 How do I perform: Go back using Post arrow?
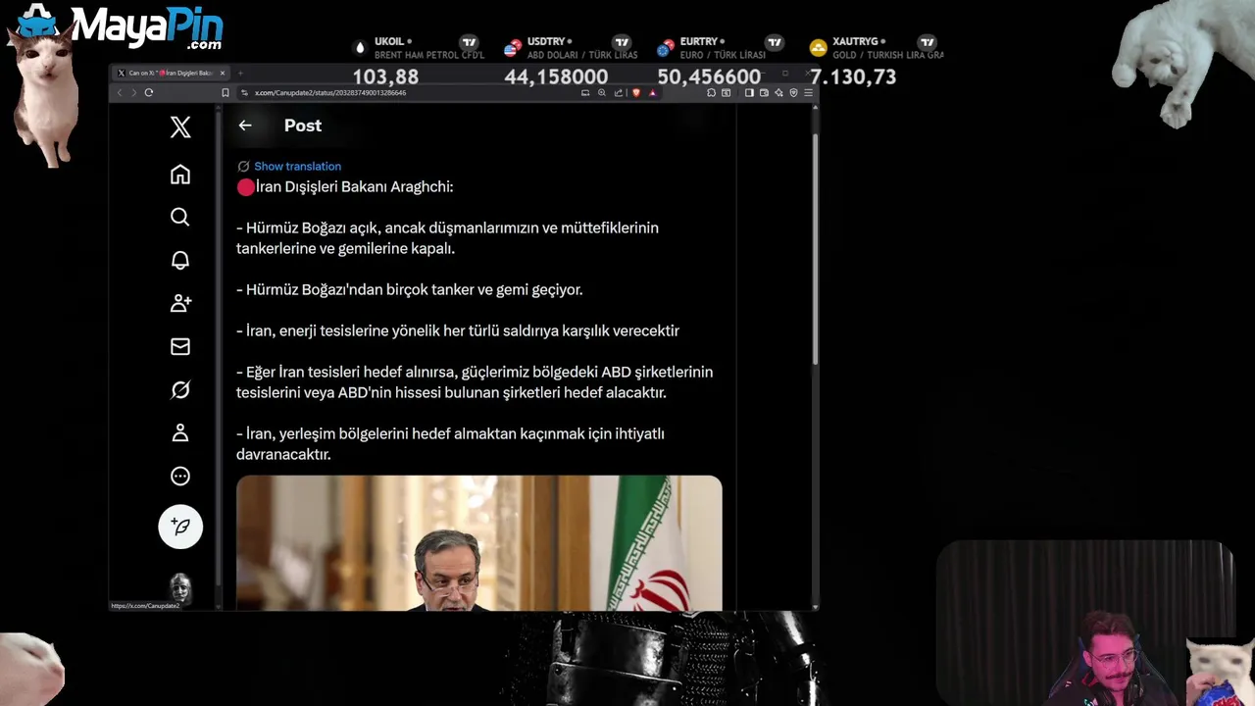click(x=245, y=126)
